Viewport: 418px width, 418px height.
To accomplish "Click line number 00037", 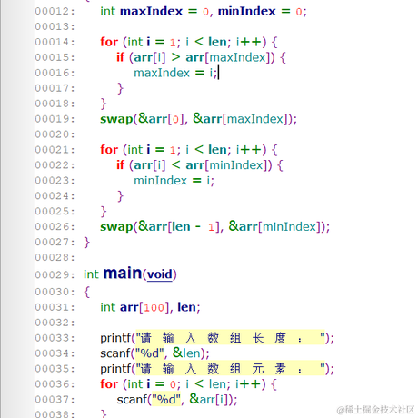I will pos(55,400).
